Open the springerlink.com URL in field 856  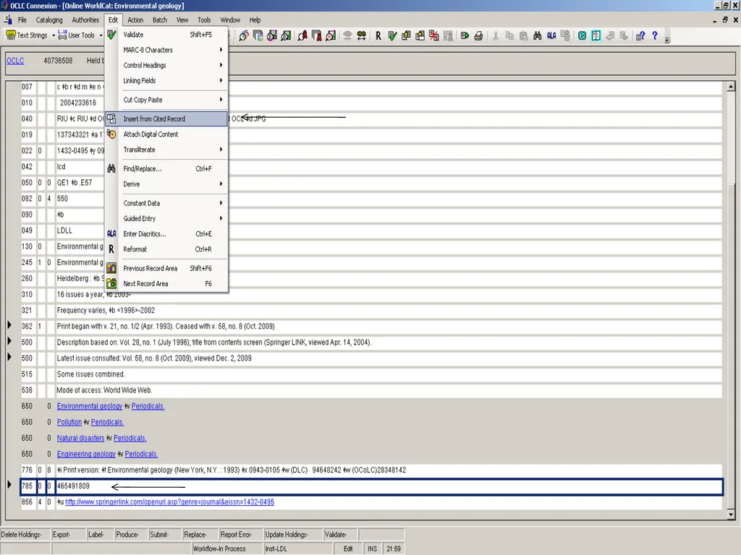(x=169, y=502)
